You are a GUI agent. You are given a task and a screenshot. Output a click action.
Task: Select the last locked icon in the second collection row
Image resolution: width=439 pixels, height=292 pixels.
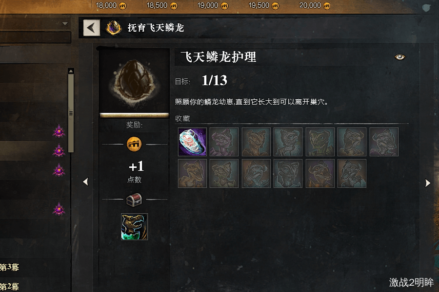pyautogui.click(x=352, y=174)
